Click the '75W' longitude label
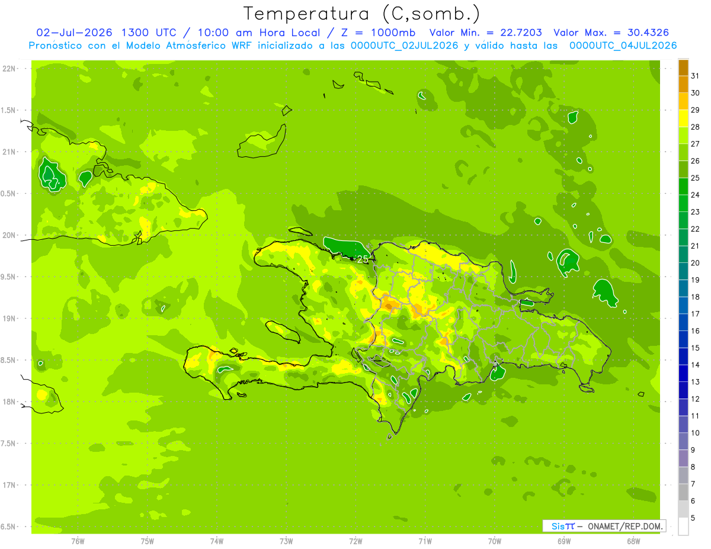 coord(148,541)
